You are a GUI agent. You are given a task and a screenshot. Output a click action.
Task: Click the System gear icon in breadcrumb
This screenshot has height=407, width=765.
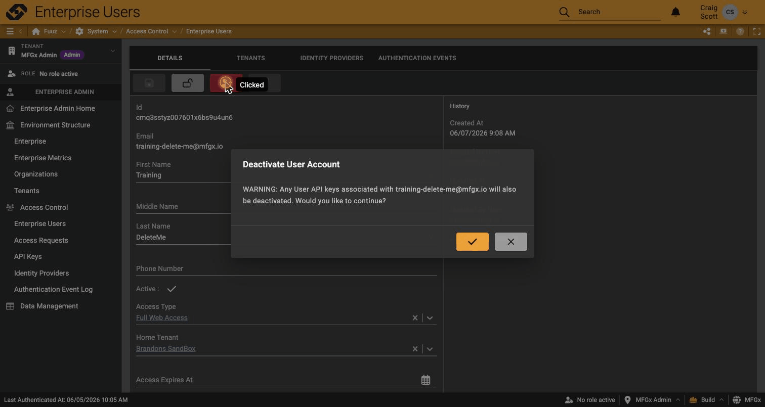pos(79,31)
